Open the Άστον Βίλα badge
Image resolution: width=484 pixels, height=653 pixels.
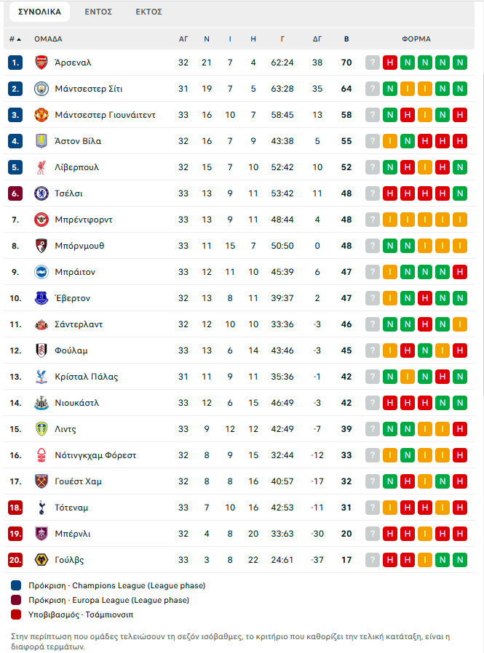point(40,141)
